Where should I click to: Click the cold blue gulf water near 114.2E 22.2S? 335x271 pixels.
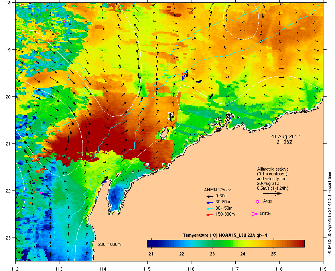[115, 198]
